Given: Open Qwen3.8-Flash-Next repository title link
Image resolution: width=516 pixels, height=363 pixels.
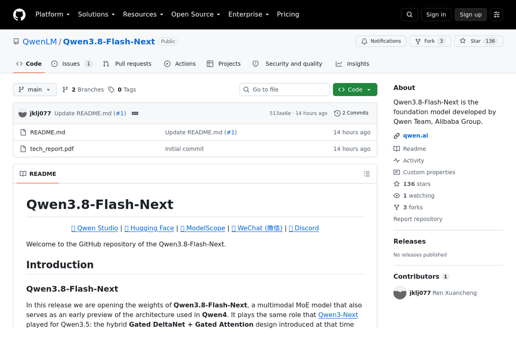Looking at the screenshot, I should 109,42.
